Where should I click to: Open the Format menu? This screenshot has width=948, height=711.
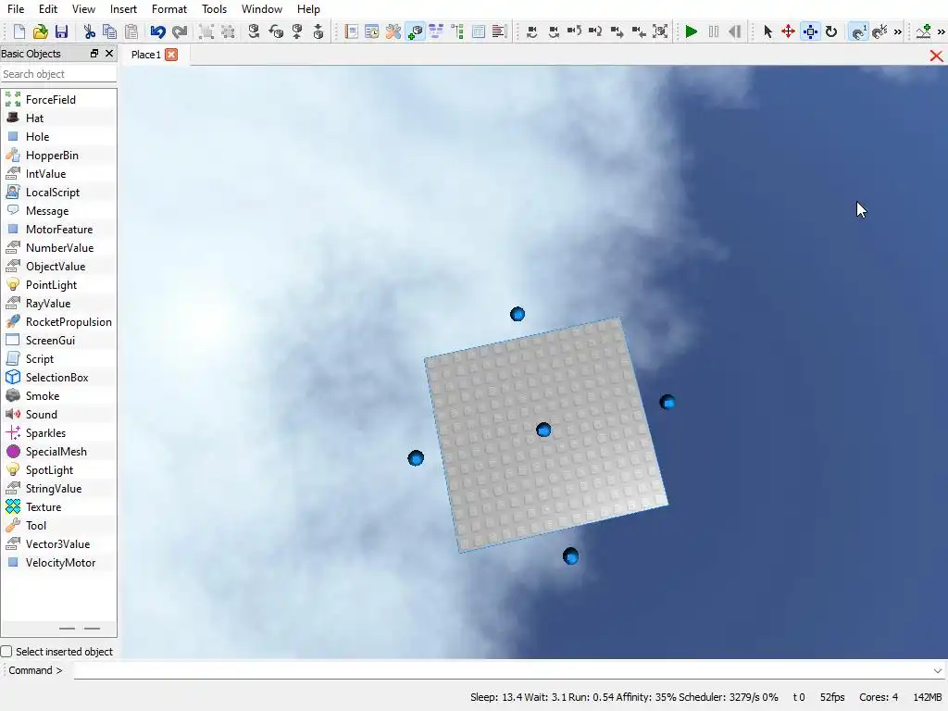(169, 9)
